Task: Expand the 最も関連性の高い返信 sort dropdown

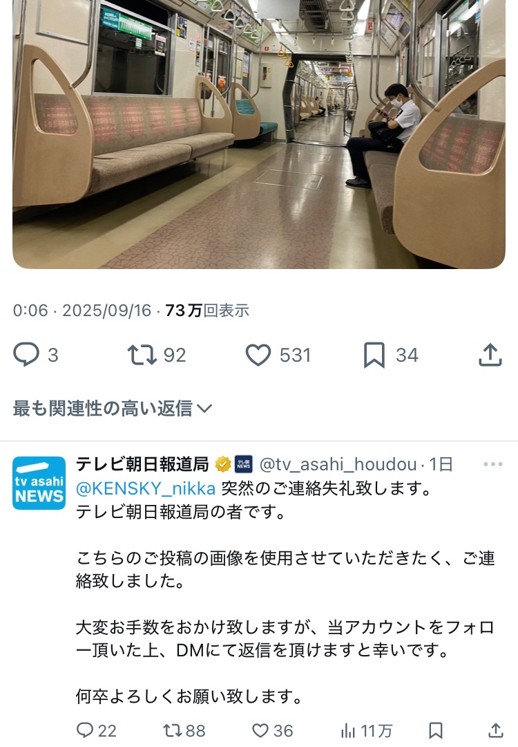Action: (113, 408)
